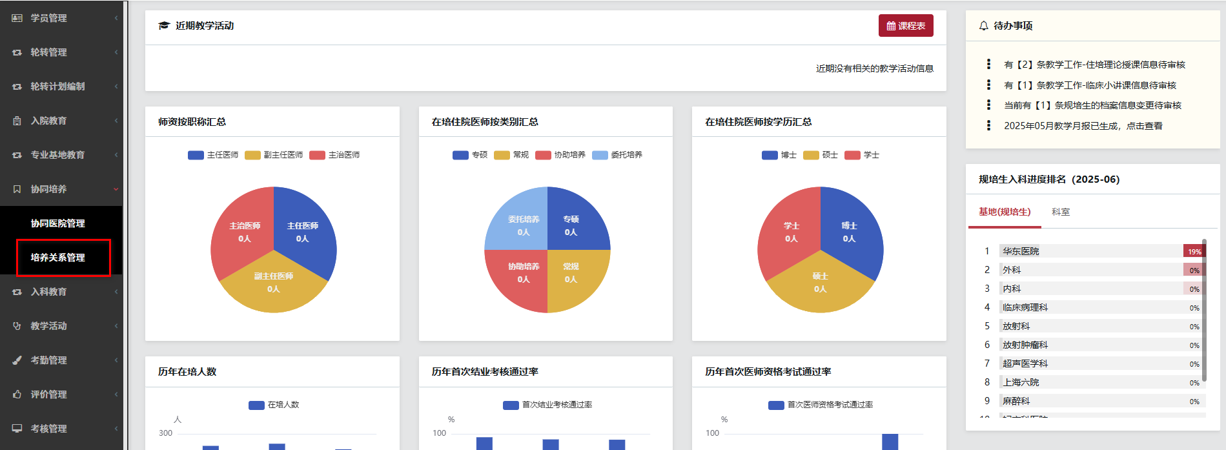Expand the 入科教育 menu chevron
1226x450 pixels.
116,292
